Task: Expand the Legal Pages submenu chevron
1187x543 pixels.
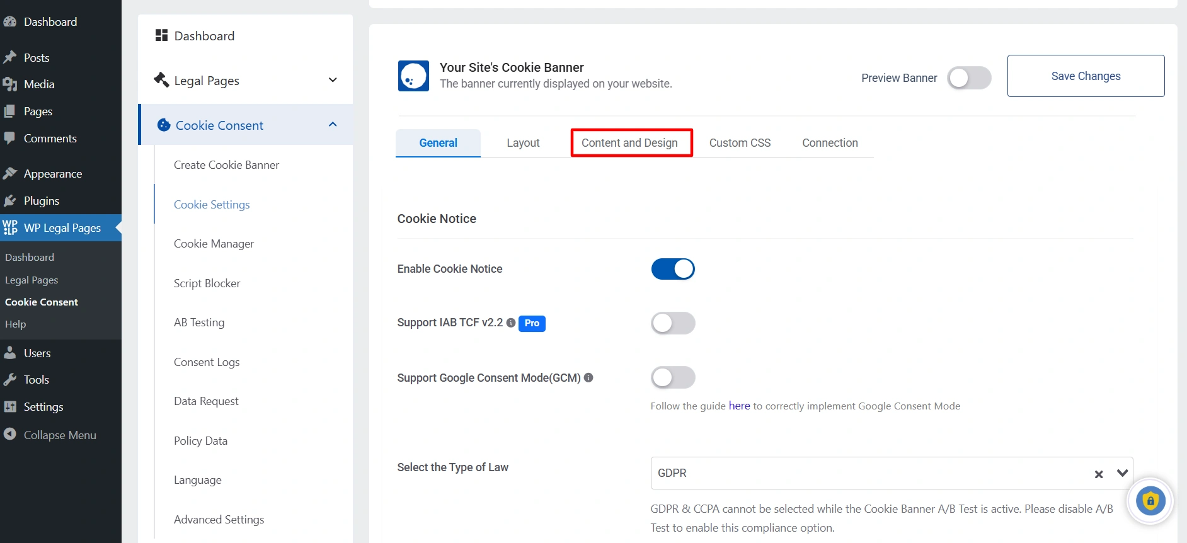Action: click(x=333, y=80)
